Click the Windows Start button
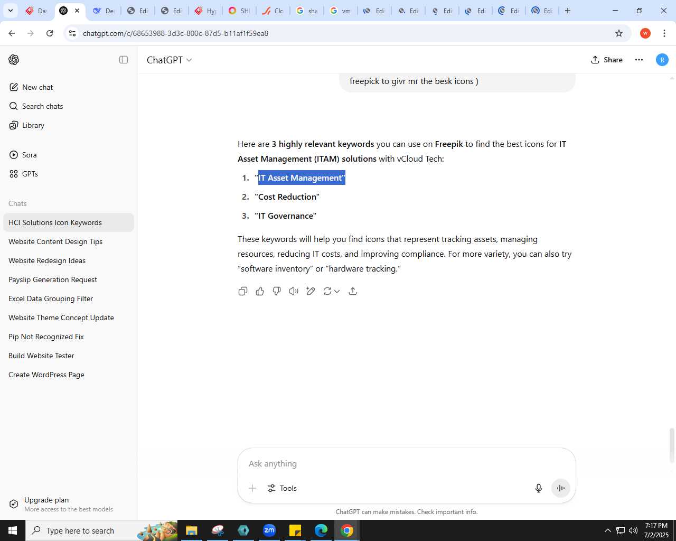Image resolution: width=676 pixels, height=541 pixels. pyautogui.click(x=13, y=530)
